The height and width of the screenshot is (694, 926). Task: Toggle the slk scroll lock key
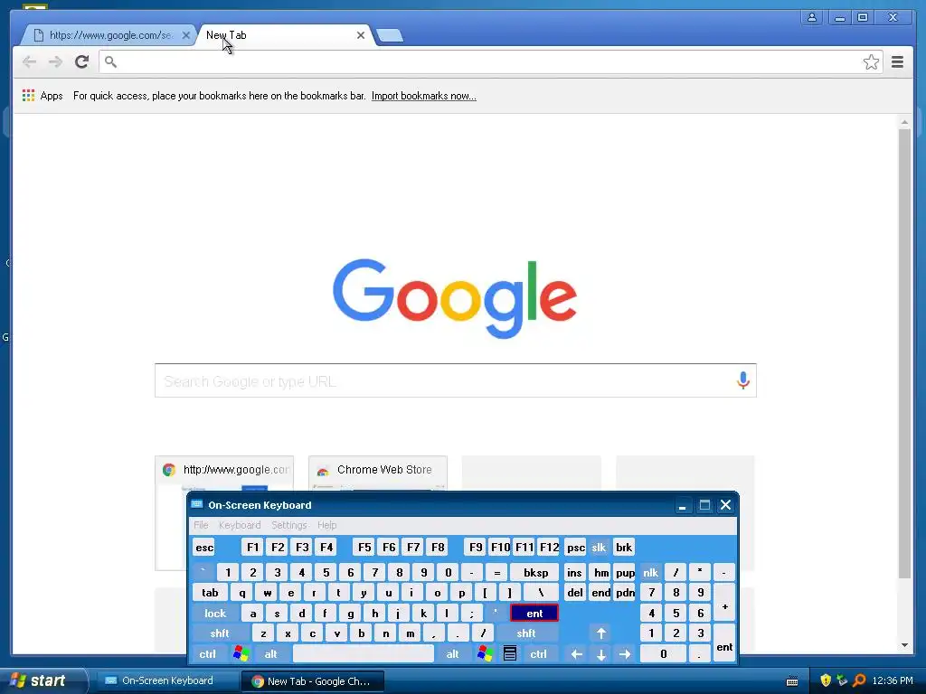tap(599, 548)
